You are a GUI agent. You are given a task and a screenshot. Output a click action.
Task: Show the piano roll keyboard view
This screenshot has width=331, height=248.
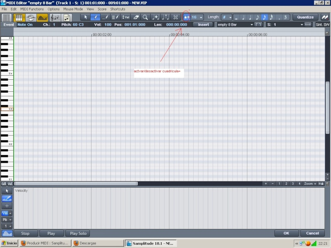(19, 17)
